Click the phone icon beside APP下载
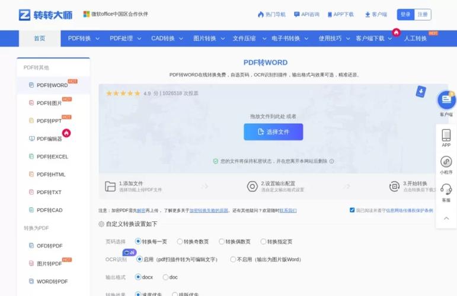This screenshot has width=457, height=296. click(330, 15)
